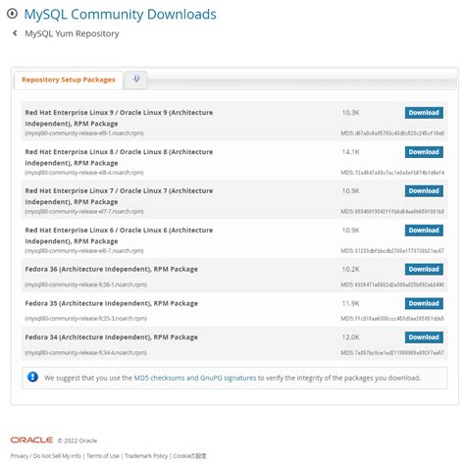Click the 10.3K size value
The image size is (465, 465).
click(x=350, y=113)
